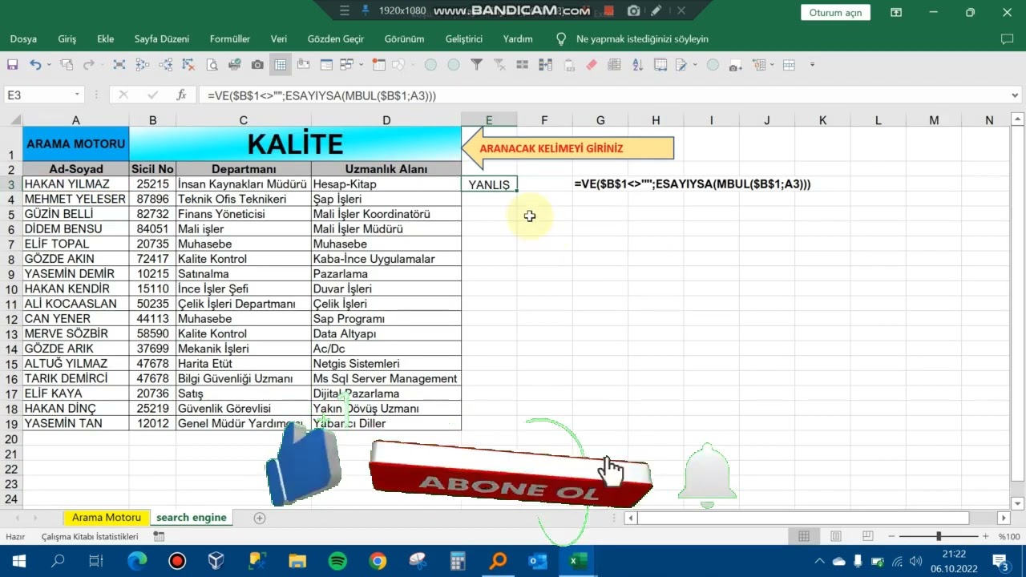Switch to the Arama Motoru sheet tab
This screenshot has height=577, width=1026.
[107, 518]
